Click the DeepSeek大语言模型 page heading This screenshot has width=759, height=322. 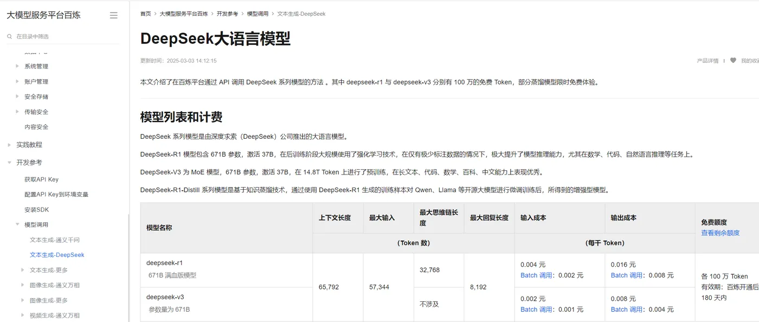click(x=215, y=38)
